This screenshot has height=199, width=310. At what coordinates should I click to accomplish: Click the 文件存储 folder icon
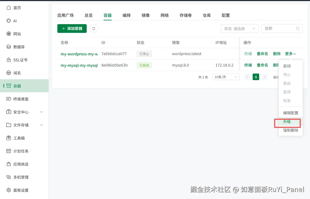pyautogui.click(x=9, y=125)
